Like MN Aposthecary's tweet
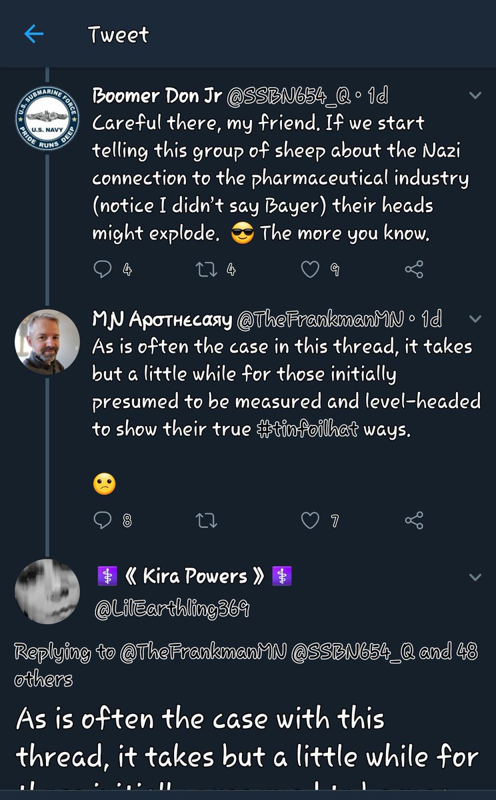496x800 pixels. 310,520
